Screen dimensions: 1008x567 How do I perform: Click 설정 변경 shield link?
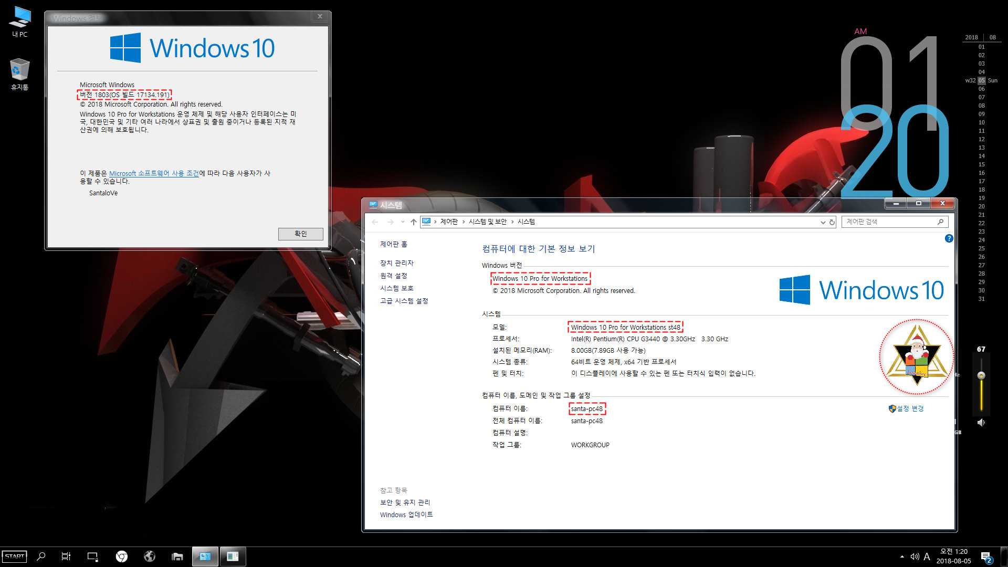(906, 408)
